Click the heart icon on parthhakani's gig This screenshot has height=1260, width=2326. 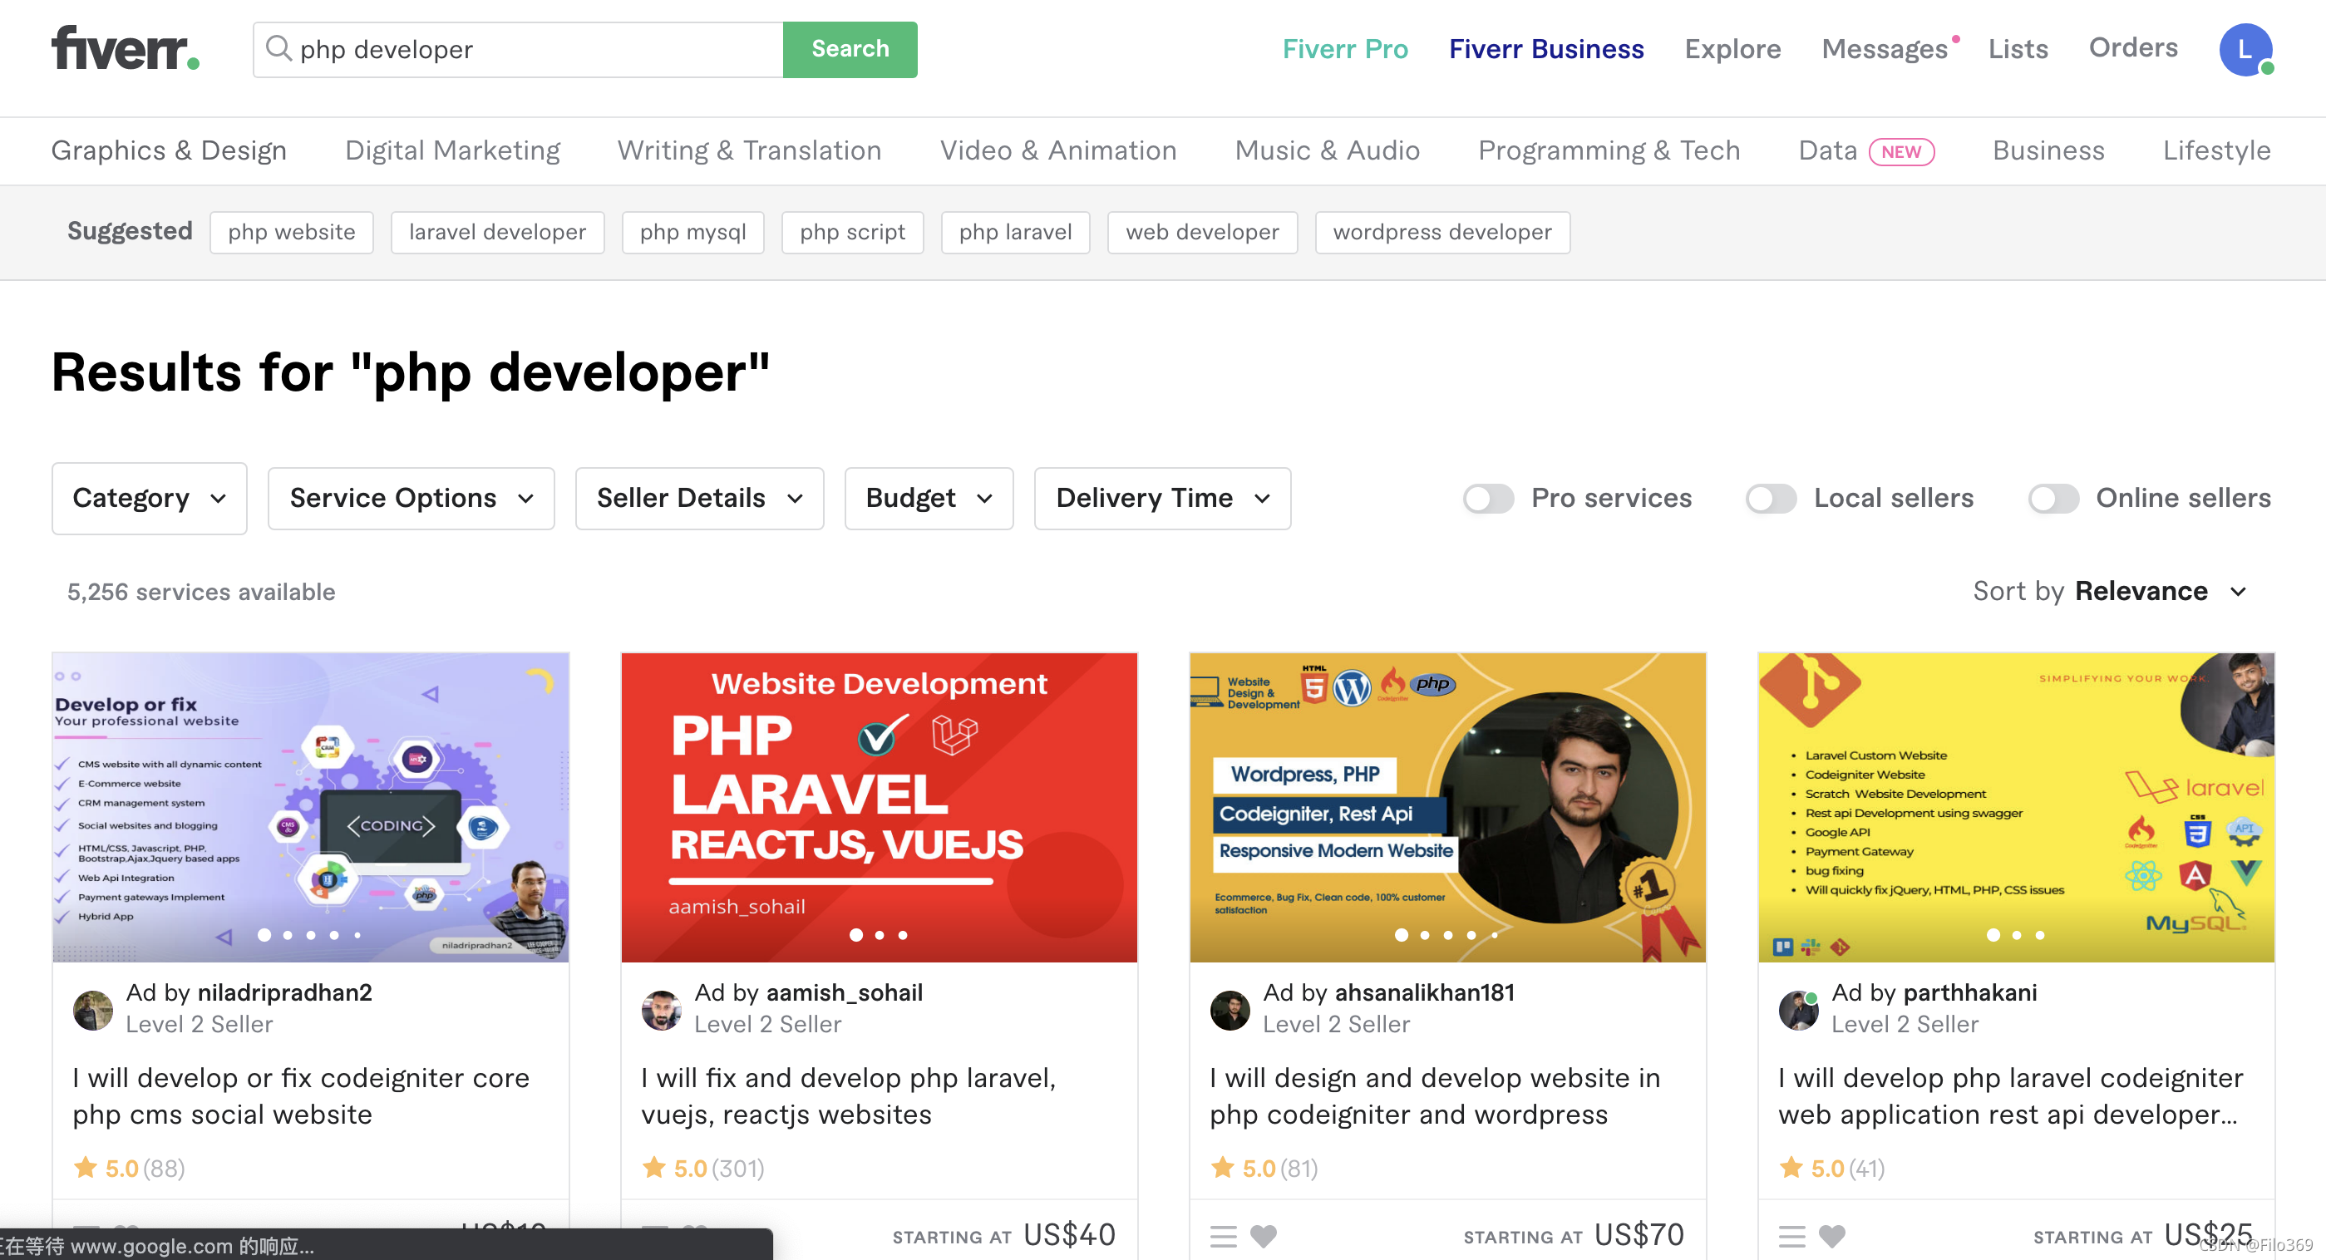tap(1832, 1235)
